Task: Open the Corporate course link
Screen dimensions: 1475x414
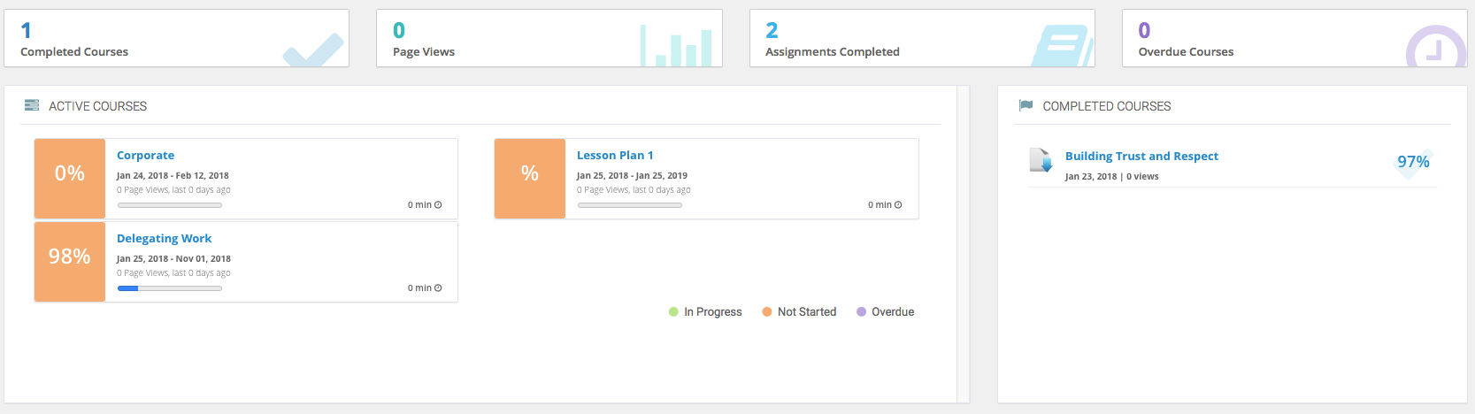Action: [x=145, y=156]
